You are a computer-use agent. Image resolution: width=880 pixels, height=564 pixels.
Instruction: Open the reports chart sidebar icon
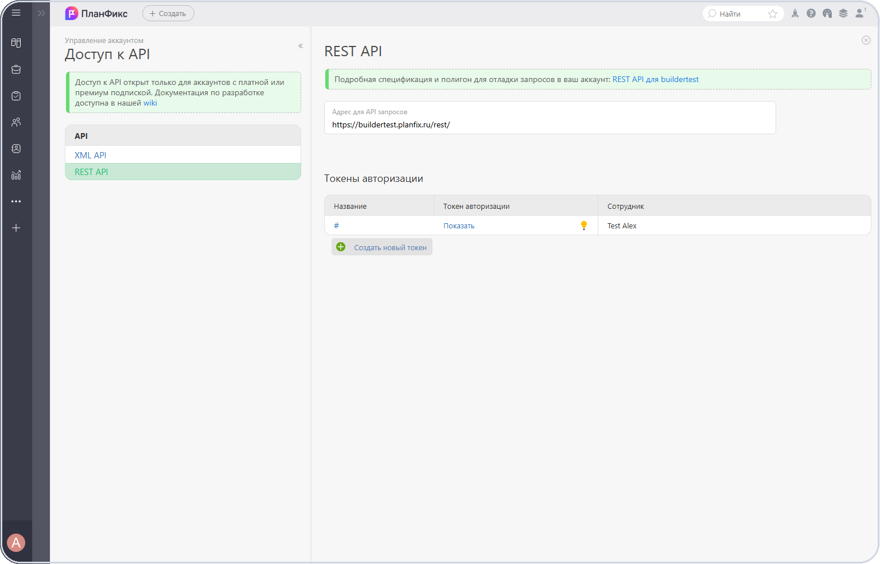pos(16,175)
